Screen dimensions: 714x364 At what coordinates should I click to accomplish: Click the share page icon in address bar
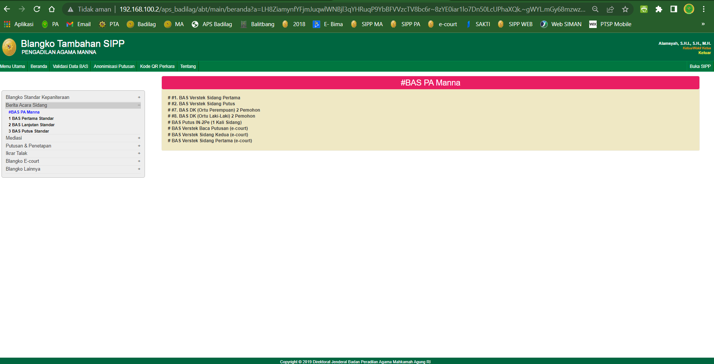(610, 9)
